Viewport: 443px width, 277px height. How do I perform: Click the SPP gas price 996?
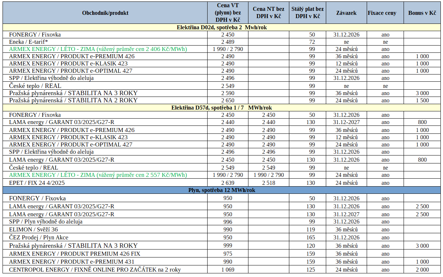pyautogui.click(x=228, y=222)
